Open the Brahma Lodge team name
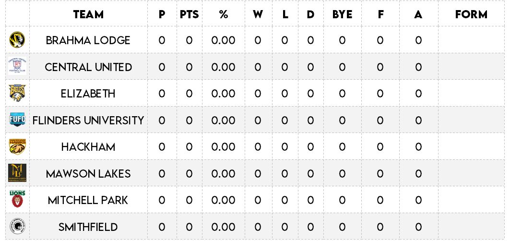The height and width of the screenshot is (241, 510). [x=88, y=40]
